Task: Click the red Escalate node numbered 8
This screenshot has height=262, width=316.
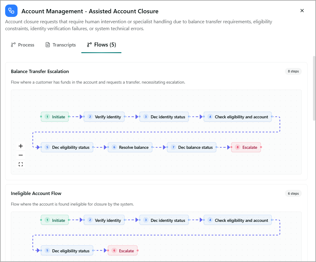Action: [246, 147]
